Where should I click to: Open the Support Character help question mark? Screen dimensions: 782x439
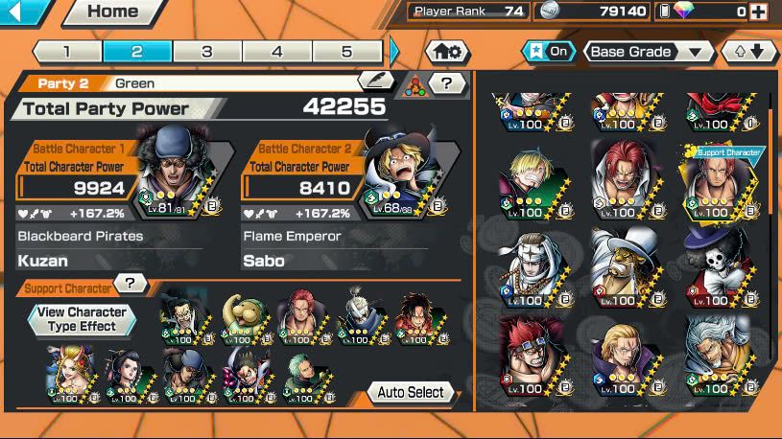point(130,283)
